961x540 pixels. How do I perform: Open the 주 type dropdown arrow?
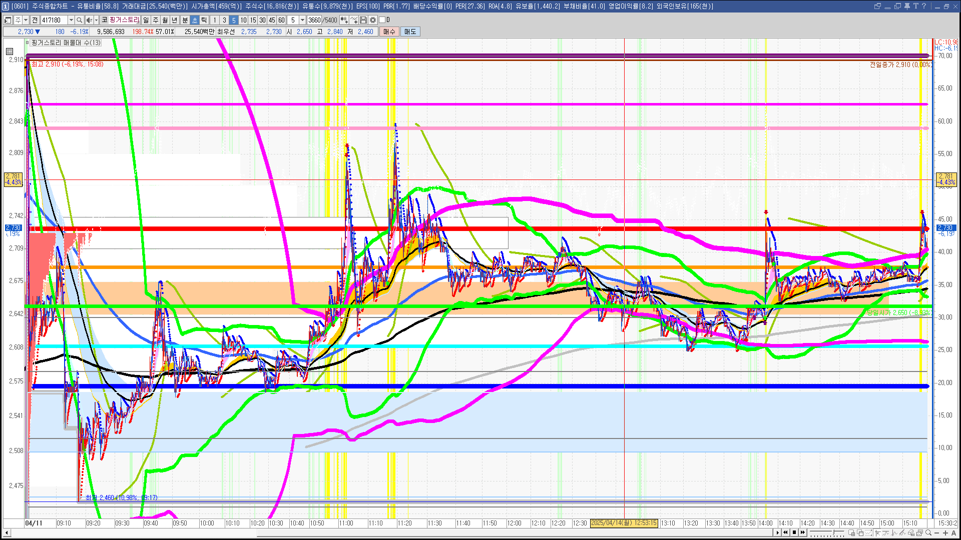pos(26,20)
